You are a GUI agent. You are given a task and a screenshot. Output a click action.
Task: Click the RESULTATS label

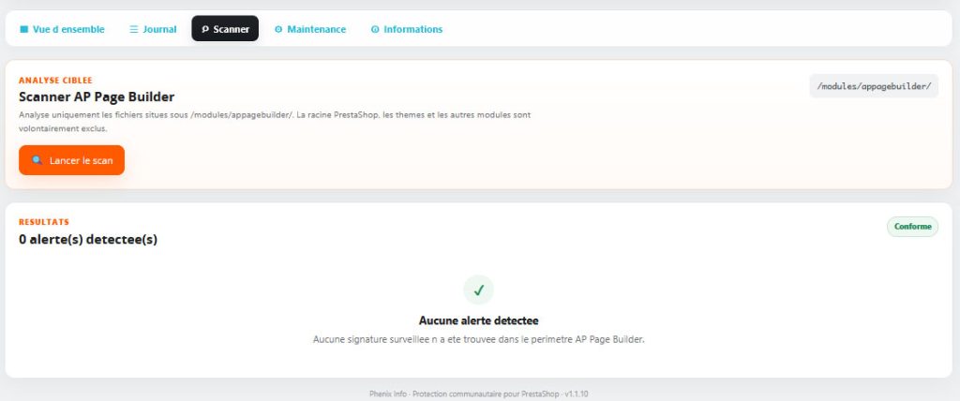(x=44, y=222)
